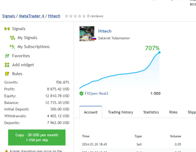Image resolution: width=196 pixels, height=152 pixels.
Task: Click the Withdrawals value 4 402.12 USD
Action: [x=58, y=116]
